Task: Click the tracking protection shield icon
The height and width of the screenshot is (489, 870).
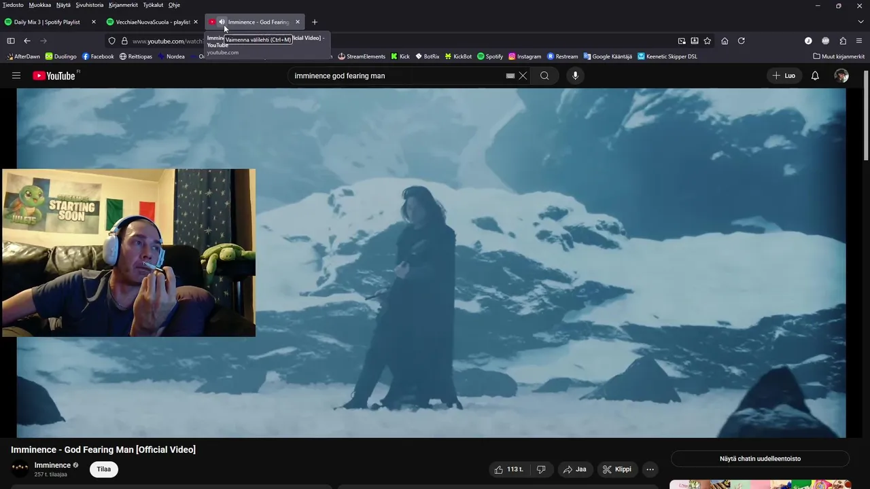Action: (x=112, y=41)
